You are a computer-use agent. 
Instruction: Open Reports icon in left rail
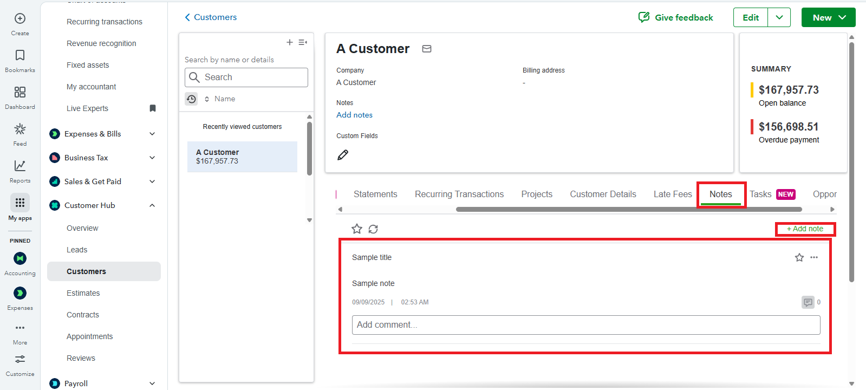[20, 166]
